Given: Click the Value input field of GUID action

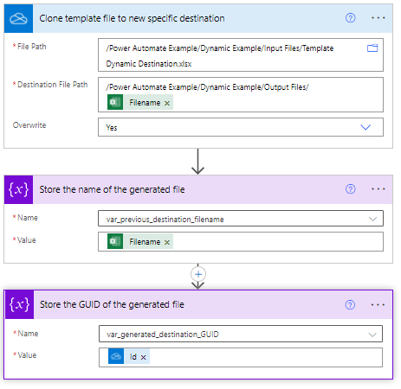Looking at the screenshot, I should pyautogui.click(x=241, y=357).
